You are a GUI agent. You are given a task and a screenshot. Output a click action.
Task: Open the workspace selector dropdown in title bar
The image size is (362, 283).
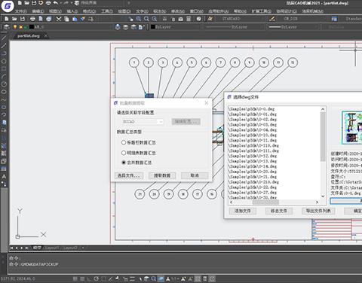[x=102, y=3]
